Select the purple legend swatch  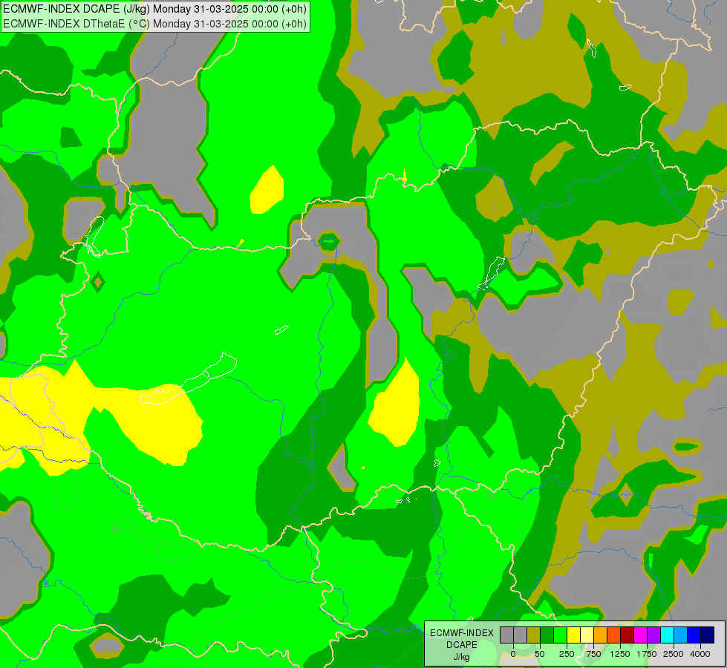click(x=653, y=635)
